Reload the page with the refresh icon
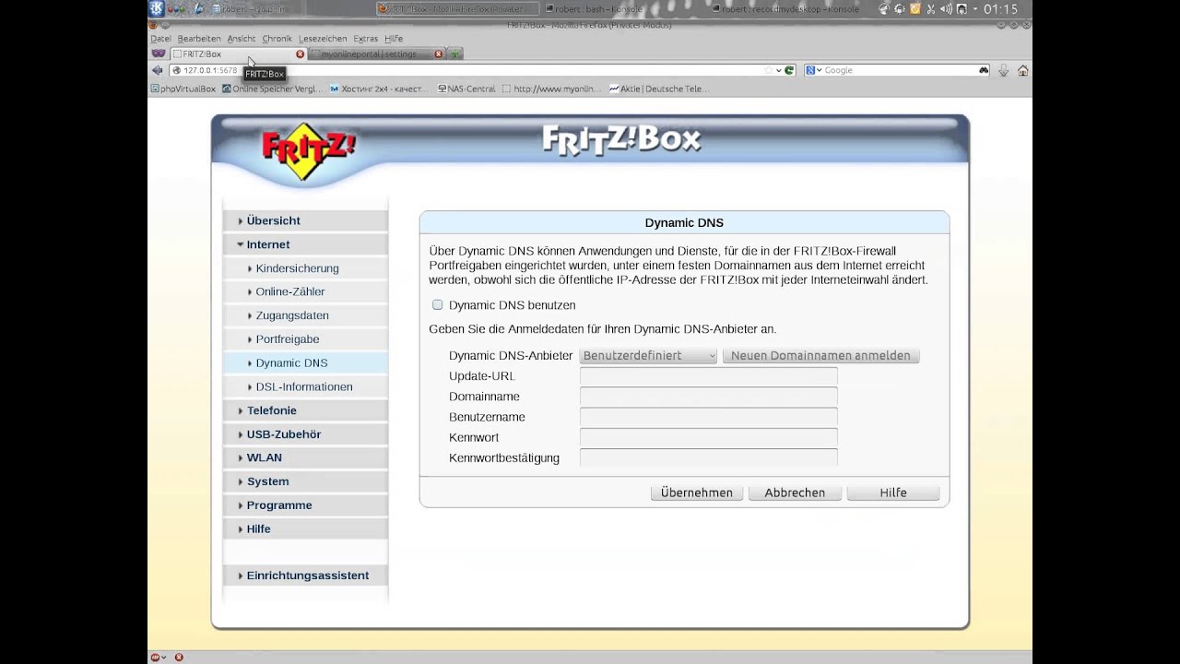The image size is (1180, 664). pos(789,70)
